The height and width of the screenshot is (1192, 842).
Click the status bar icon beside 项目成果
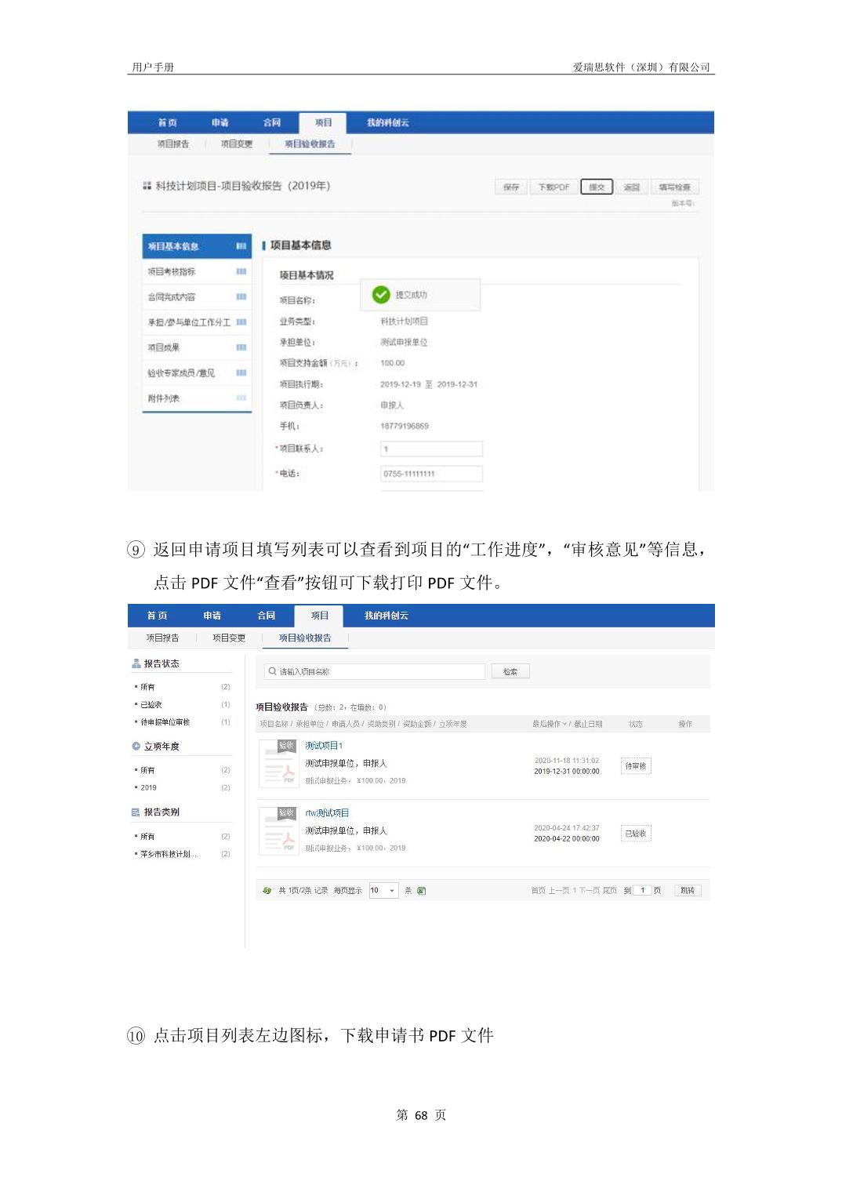(x=241, y=347)
